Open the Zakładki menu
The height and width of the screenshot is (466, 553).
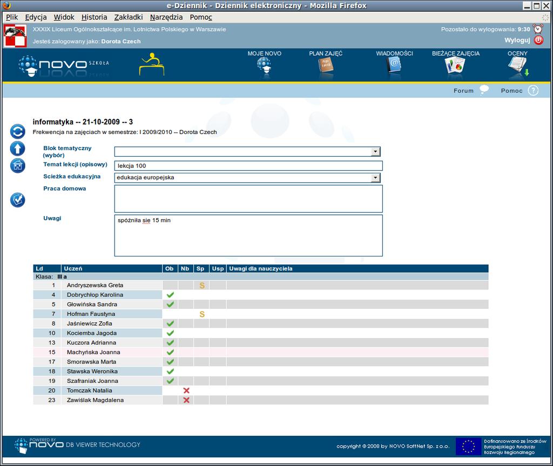coord(129,17)
